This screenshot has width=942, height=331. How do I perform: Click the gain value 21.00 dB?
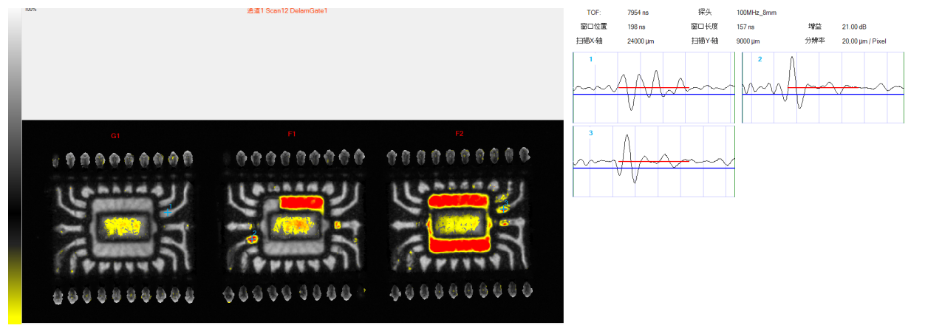[x=854, y=27]
